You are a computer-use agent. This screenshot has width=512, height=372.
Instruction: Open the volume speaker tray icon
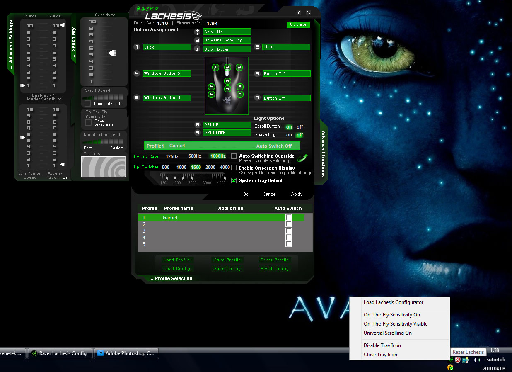click(x=477, y=360)
